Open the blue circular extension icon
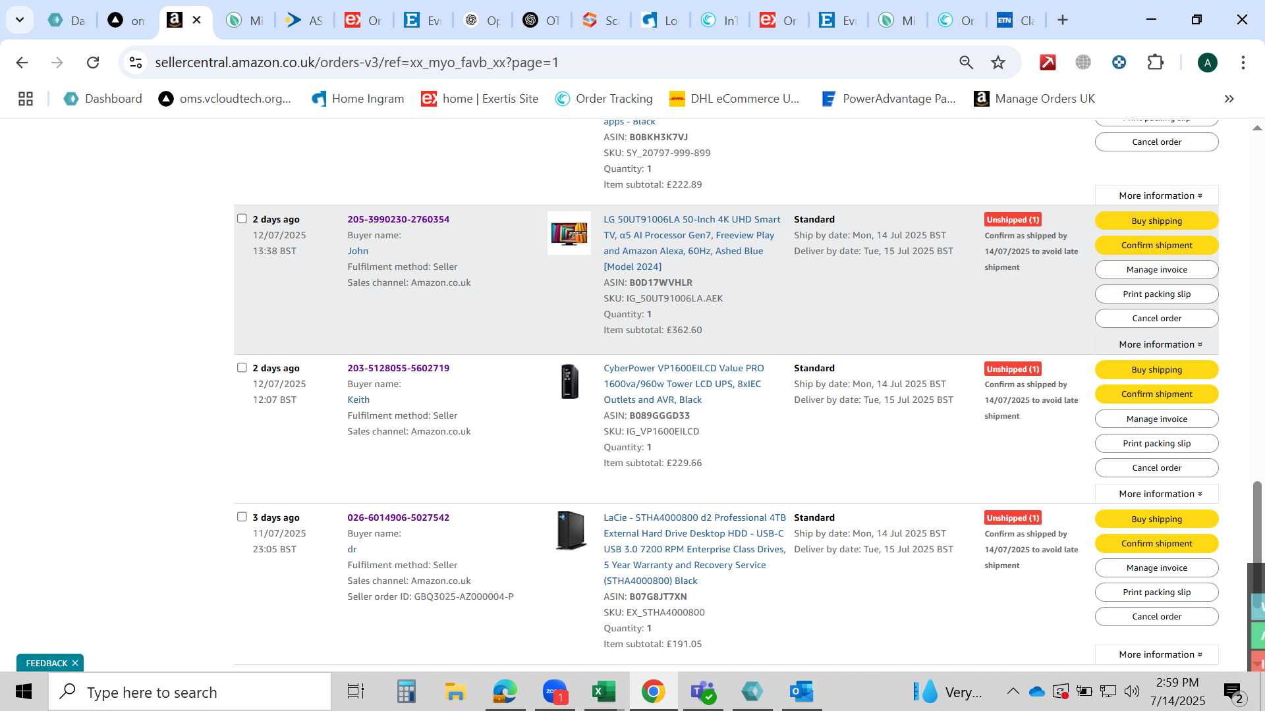Screen dimensions: 1265x711 click(1119, 63)
